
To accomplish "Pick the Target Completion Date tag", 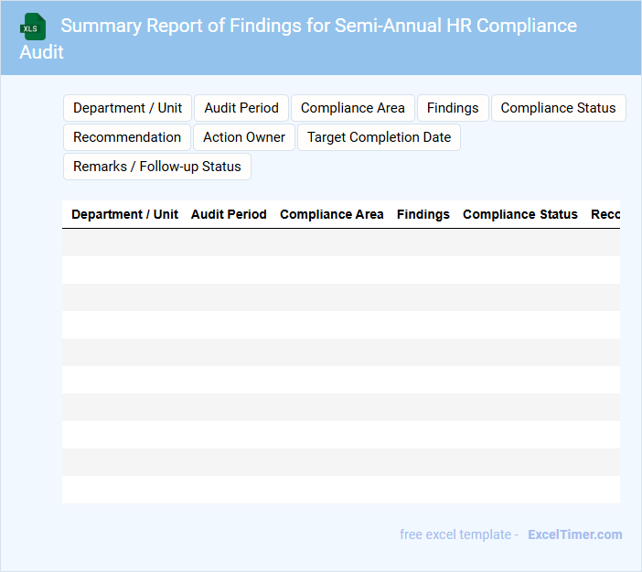I will 379,137.
